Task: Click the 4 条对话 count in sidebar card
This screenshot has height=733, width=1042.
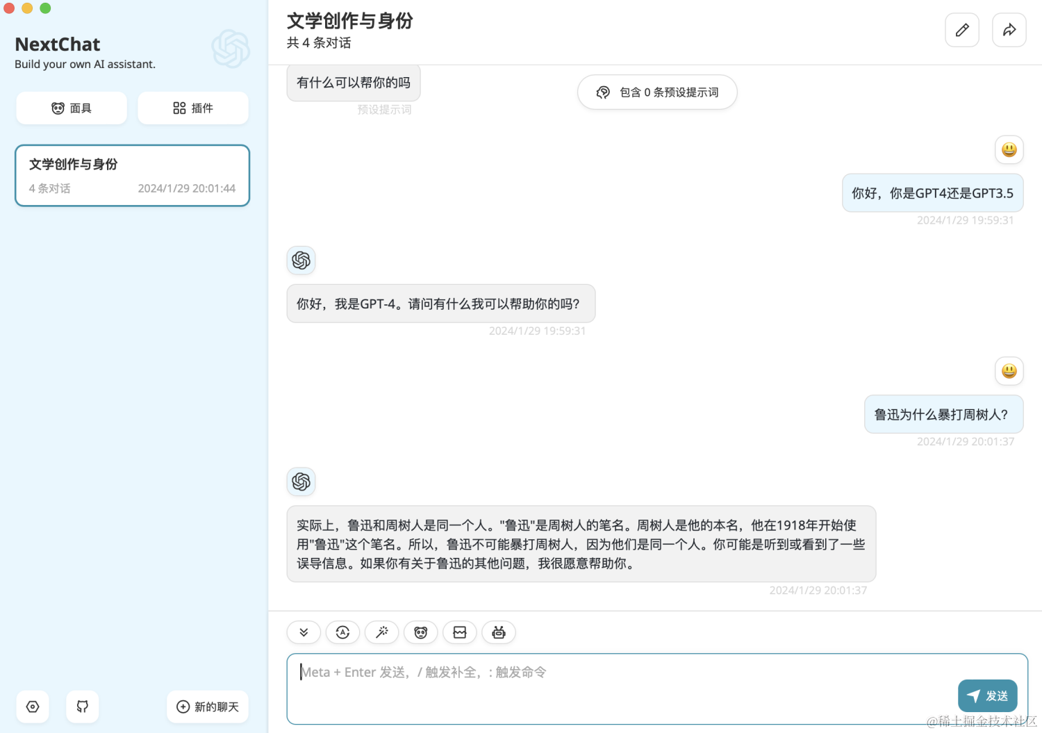Action: [49, 188]
